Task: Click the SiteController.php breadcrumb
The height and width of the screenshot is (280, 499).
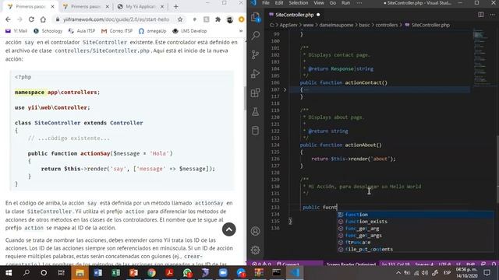Action: click(430, 25)
